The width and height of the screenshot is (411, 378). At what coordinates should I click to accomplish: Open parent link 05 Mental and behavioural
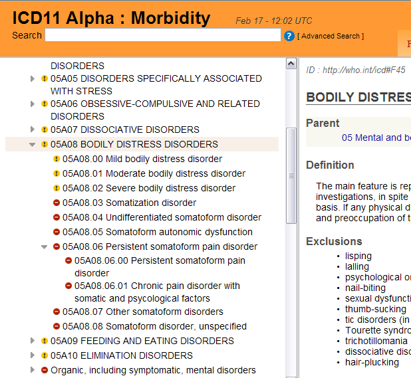(x=376, y=138)
